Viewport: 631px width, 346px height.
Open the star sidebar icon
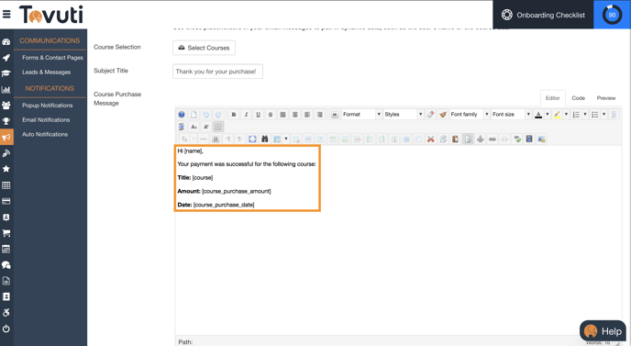pos(6,169)
